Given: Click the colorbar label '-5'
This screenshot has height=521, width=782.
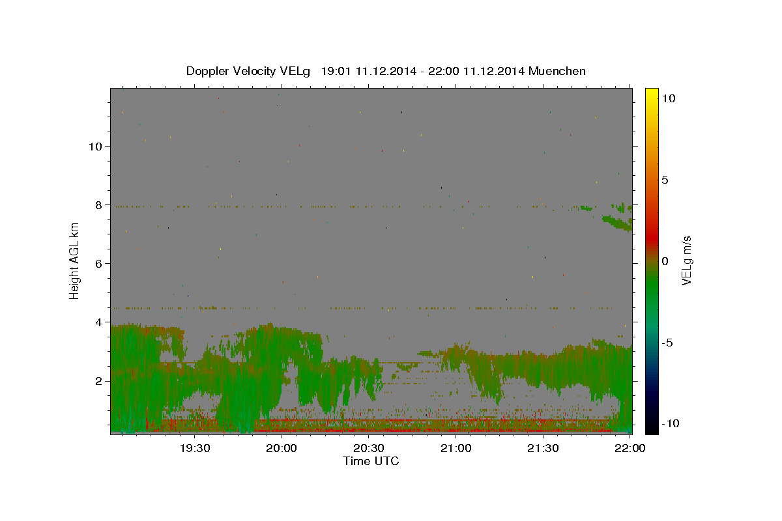Looking at the screenshot, I should (x=667, y=343).
